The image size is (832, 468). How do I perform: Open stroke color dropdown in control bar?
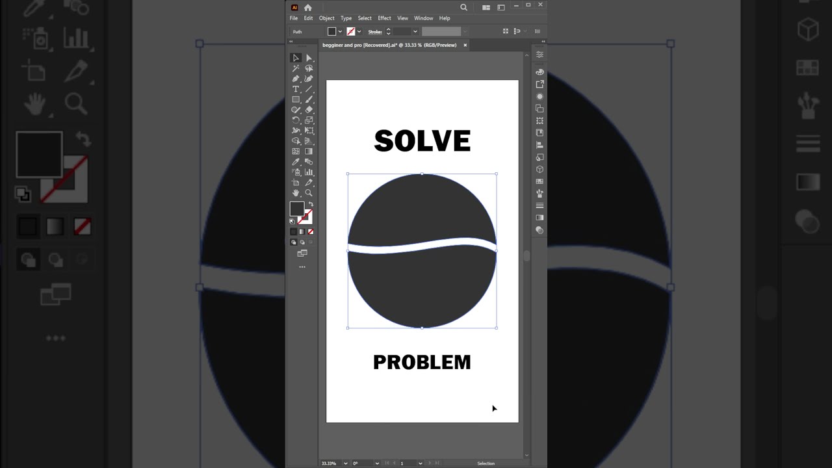point(359,31)
